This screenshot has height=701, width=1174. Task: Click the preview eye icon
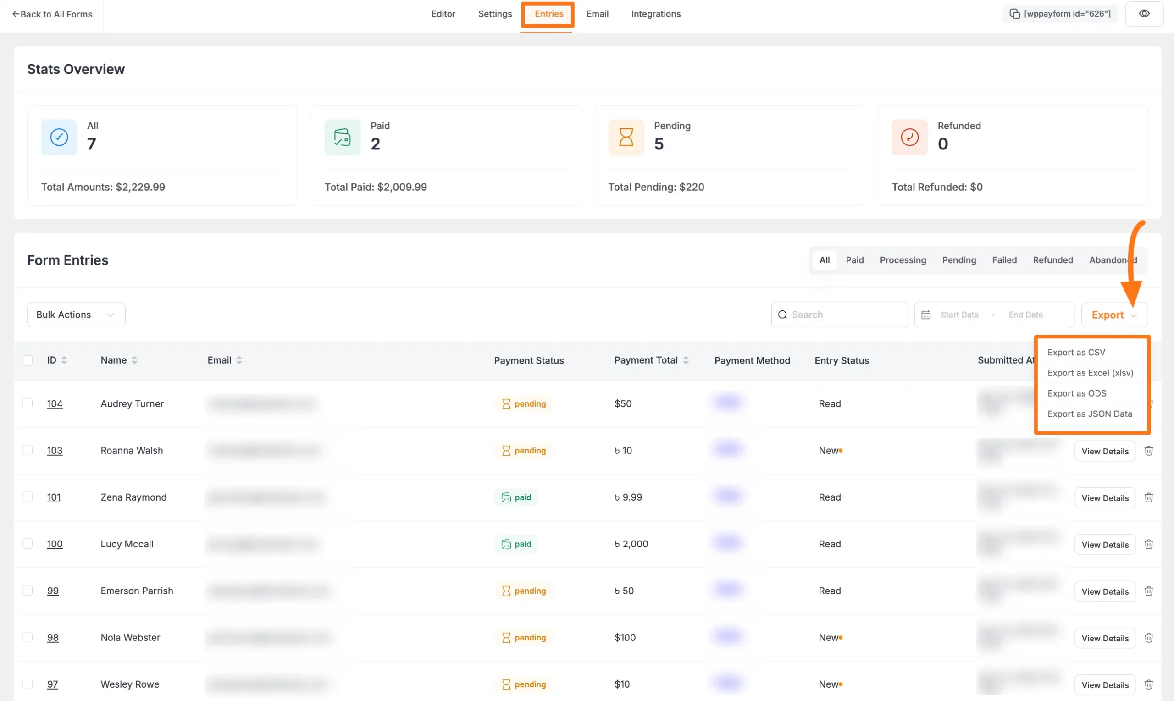click(x=1144, y=14)
